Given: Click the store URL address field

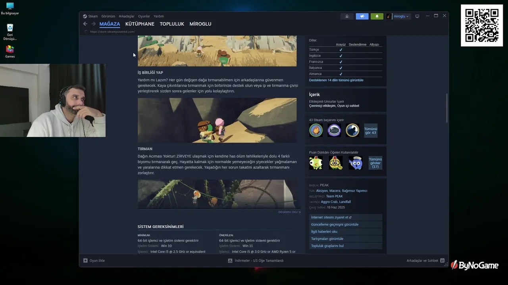Looking at the screenshot, I should click(x=112, y=32).
